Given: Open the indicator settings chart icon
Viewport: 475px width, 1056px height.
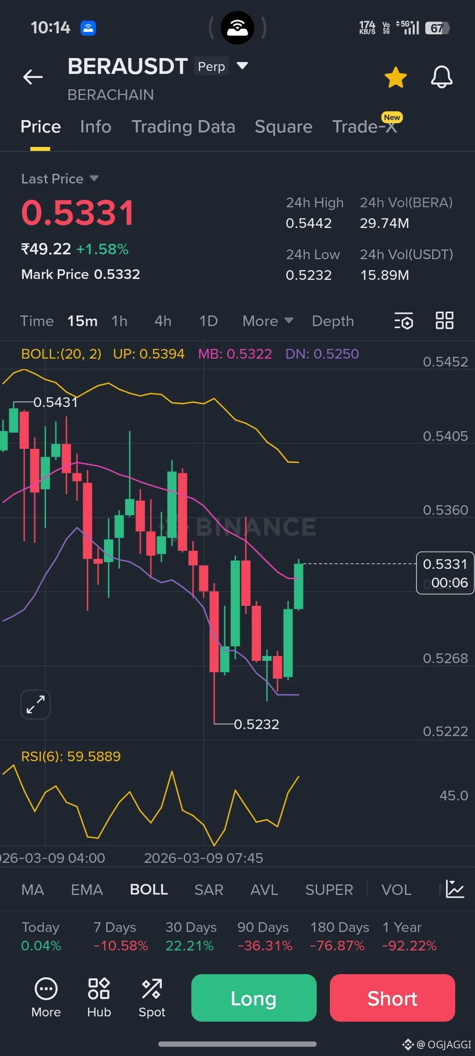Looking at the screenshot, I should (455, 889).
